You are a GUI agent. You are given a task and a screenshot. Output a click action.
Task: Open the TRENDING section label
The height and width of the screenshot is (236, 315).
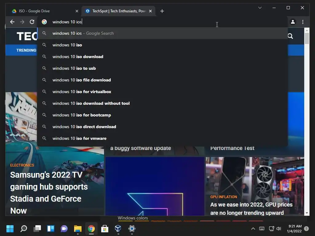26,50
